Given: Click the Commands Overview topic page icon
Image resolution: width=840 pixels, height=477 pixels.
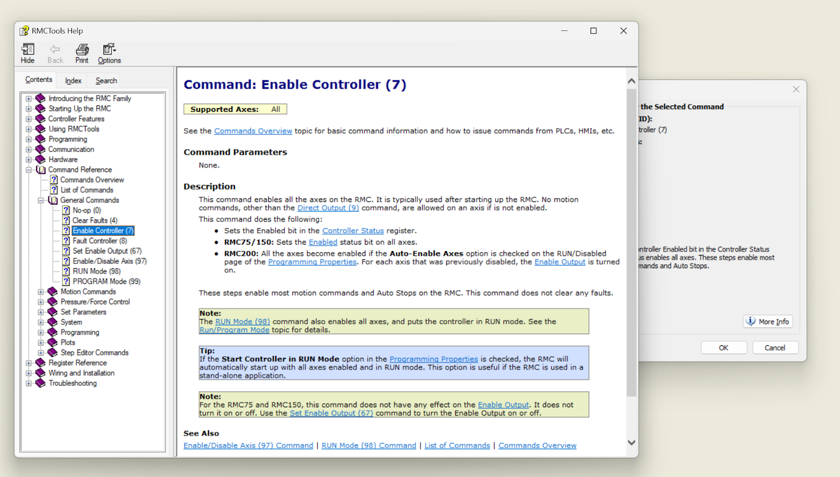Looking at the screenshot, I should point(54,180).
